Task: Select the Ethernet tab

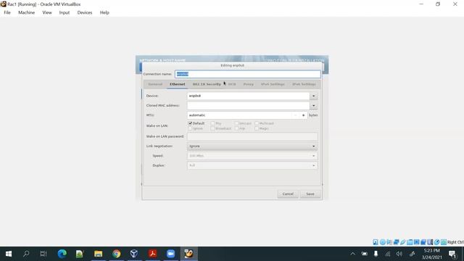Action: [177, 84]
